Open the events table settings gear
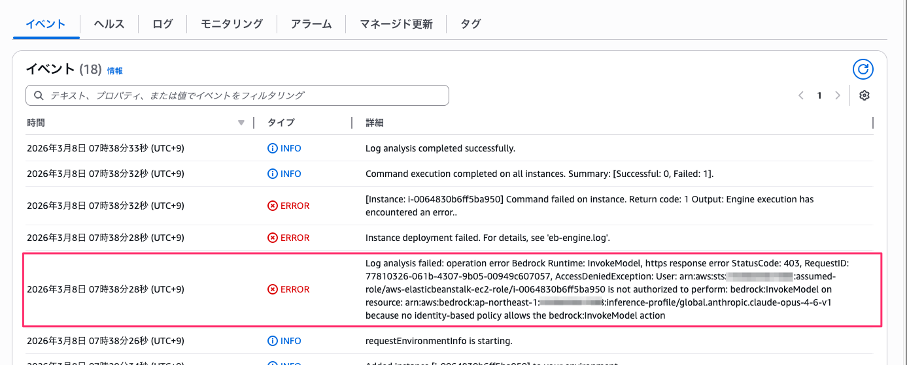 (x=864, y=95)
